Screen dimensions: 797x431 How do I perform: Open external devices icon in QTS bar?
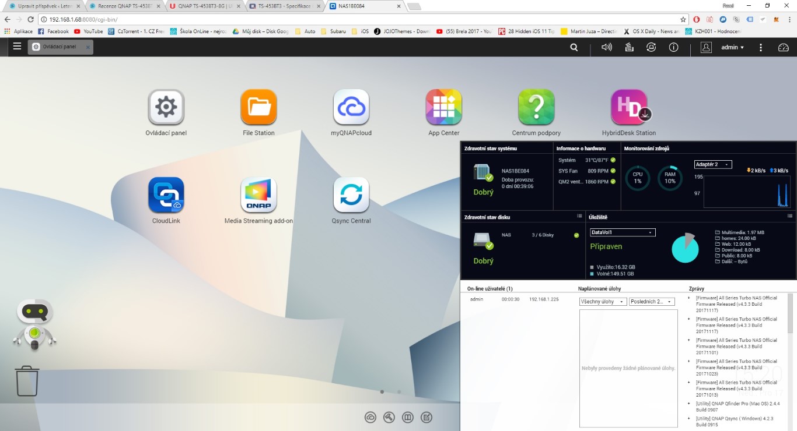pyautogui.click(x=651, y=47)
